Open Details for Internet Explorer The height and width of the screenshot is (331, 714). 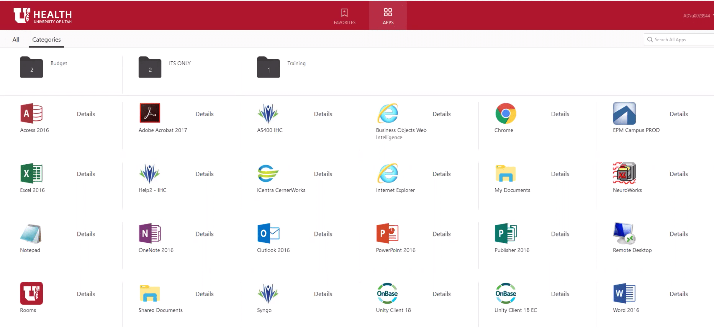pyautogui.click(x=441, y=174)
